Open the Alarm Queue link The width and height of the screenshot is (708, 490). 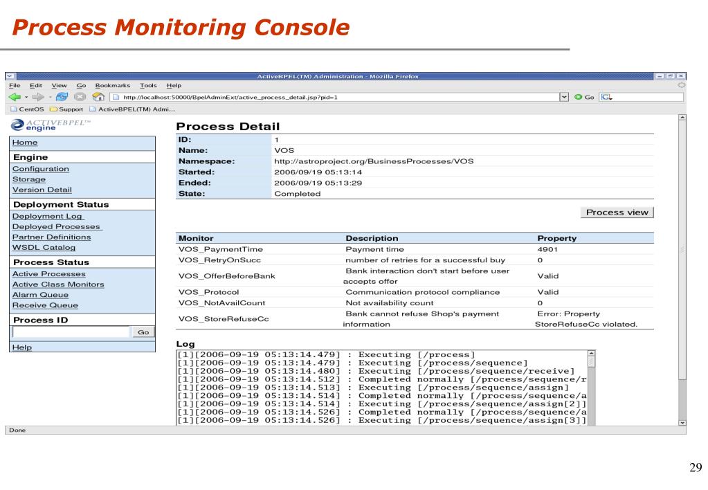point(41,295)
